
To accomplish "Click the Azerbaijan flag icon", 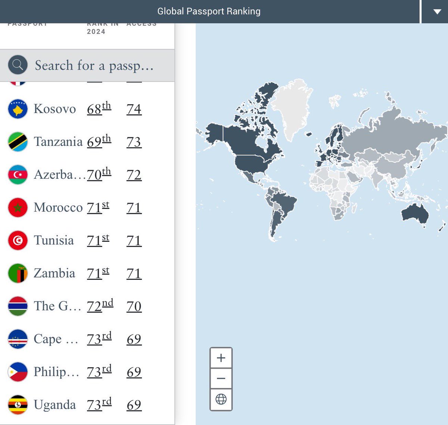I will 18,175.
